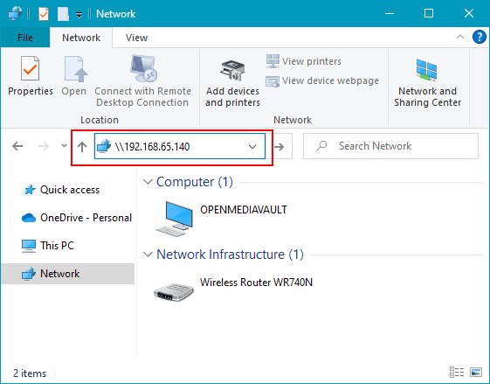
Task: Open the recent locations dropdown
Action: coord(64,145)
